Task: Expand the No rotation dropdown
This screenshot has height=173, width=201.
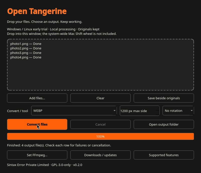Action: tap(178, 111)
